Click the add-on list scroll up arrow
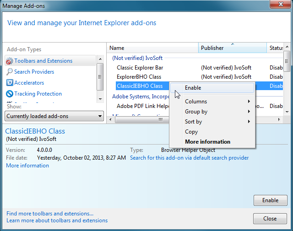293x231 pixels. 287,47
